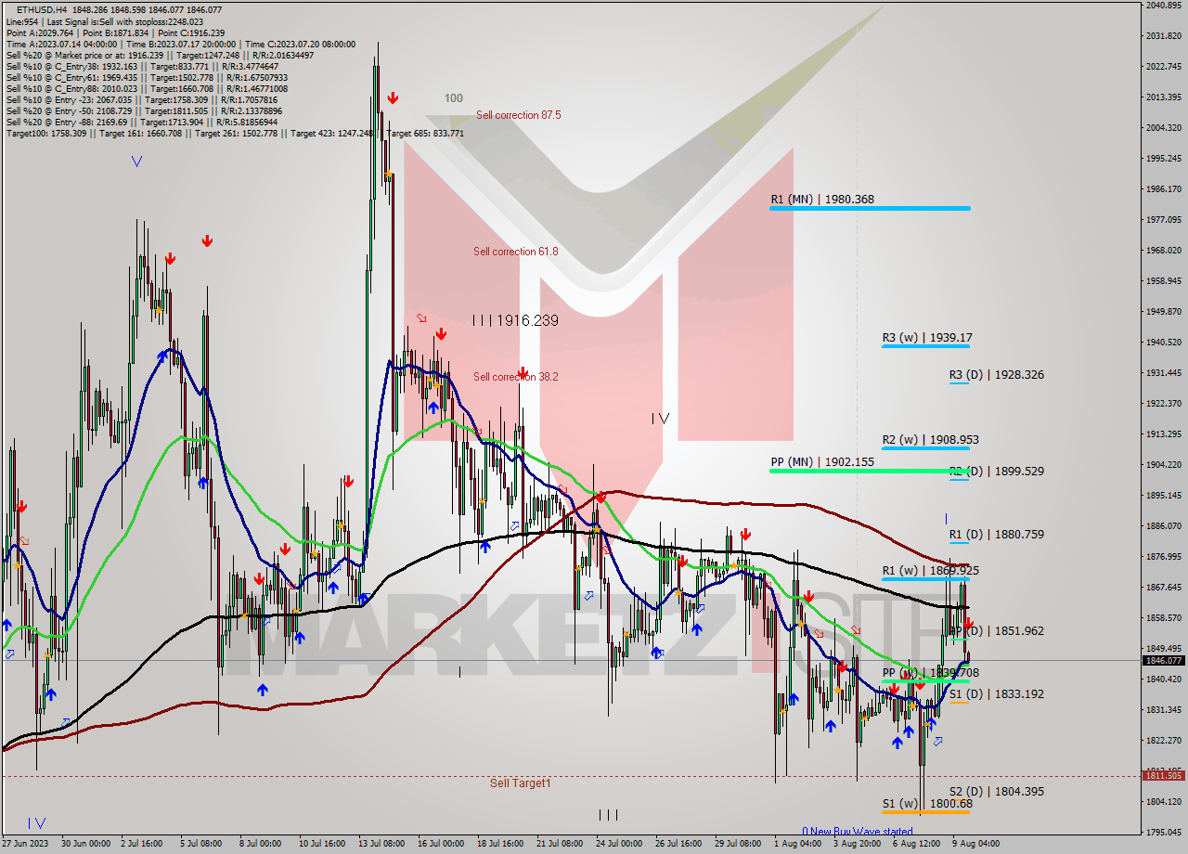This screenshot has height=854, width=1188.
Task: Select the green PP (MN) horizontal line
Action: pos(870,471)
